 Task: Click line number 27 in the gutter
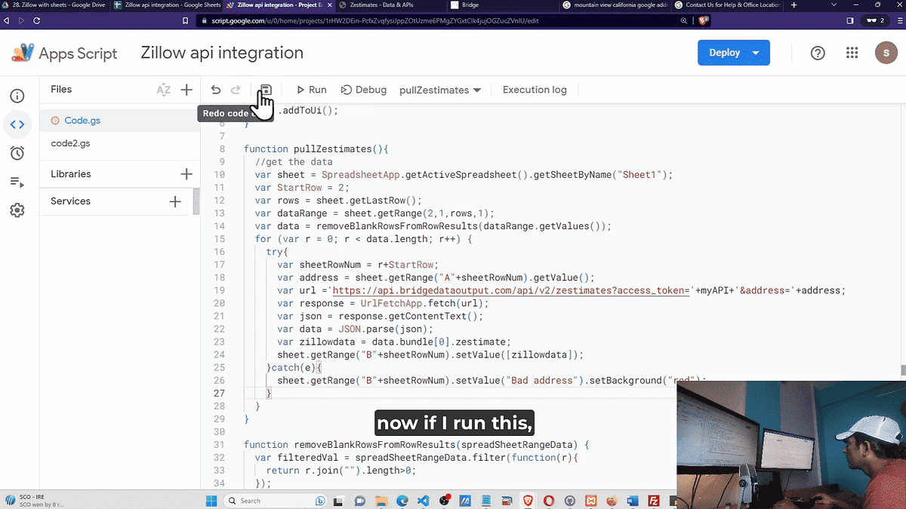(x=219, y=393)
